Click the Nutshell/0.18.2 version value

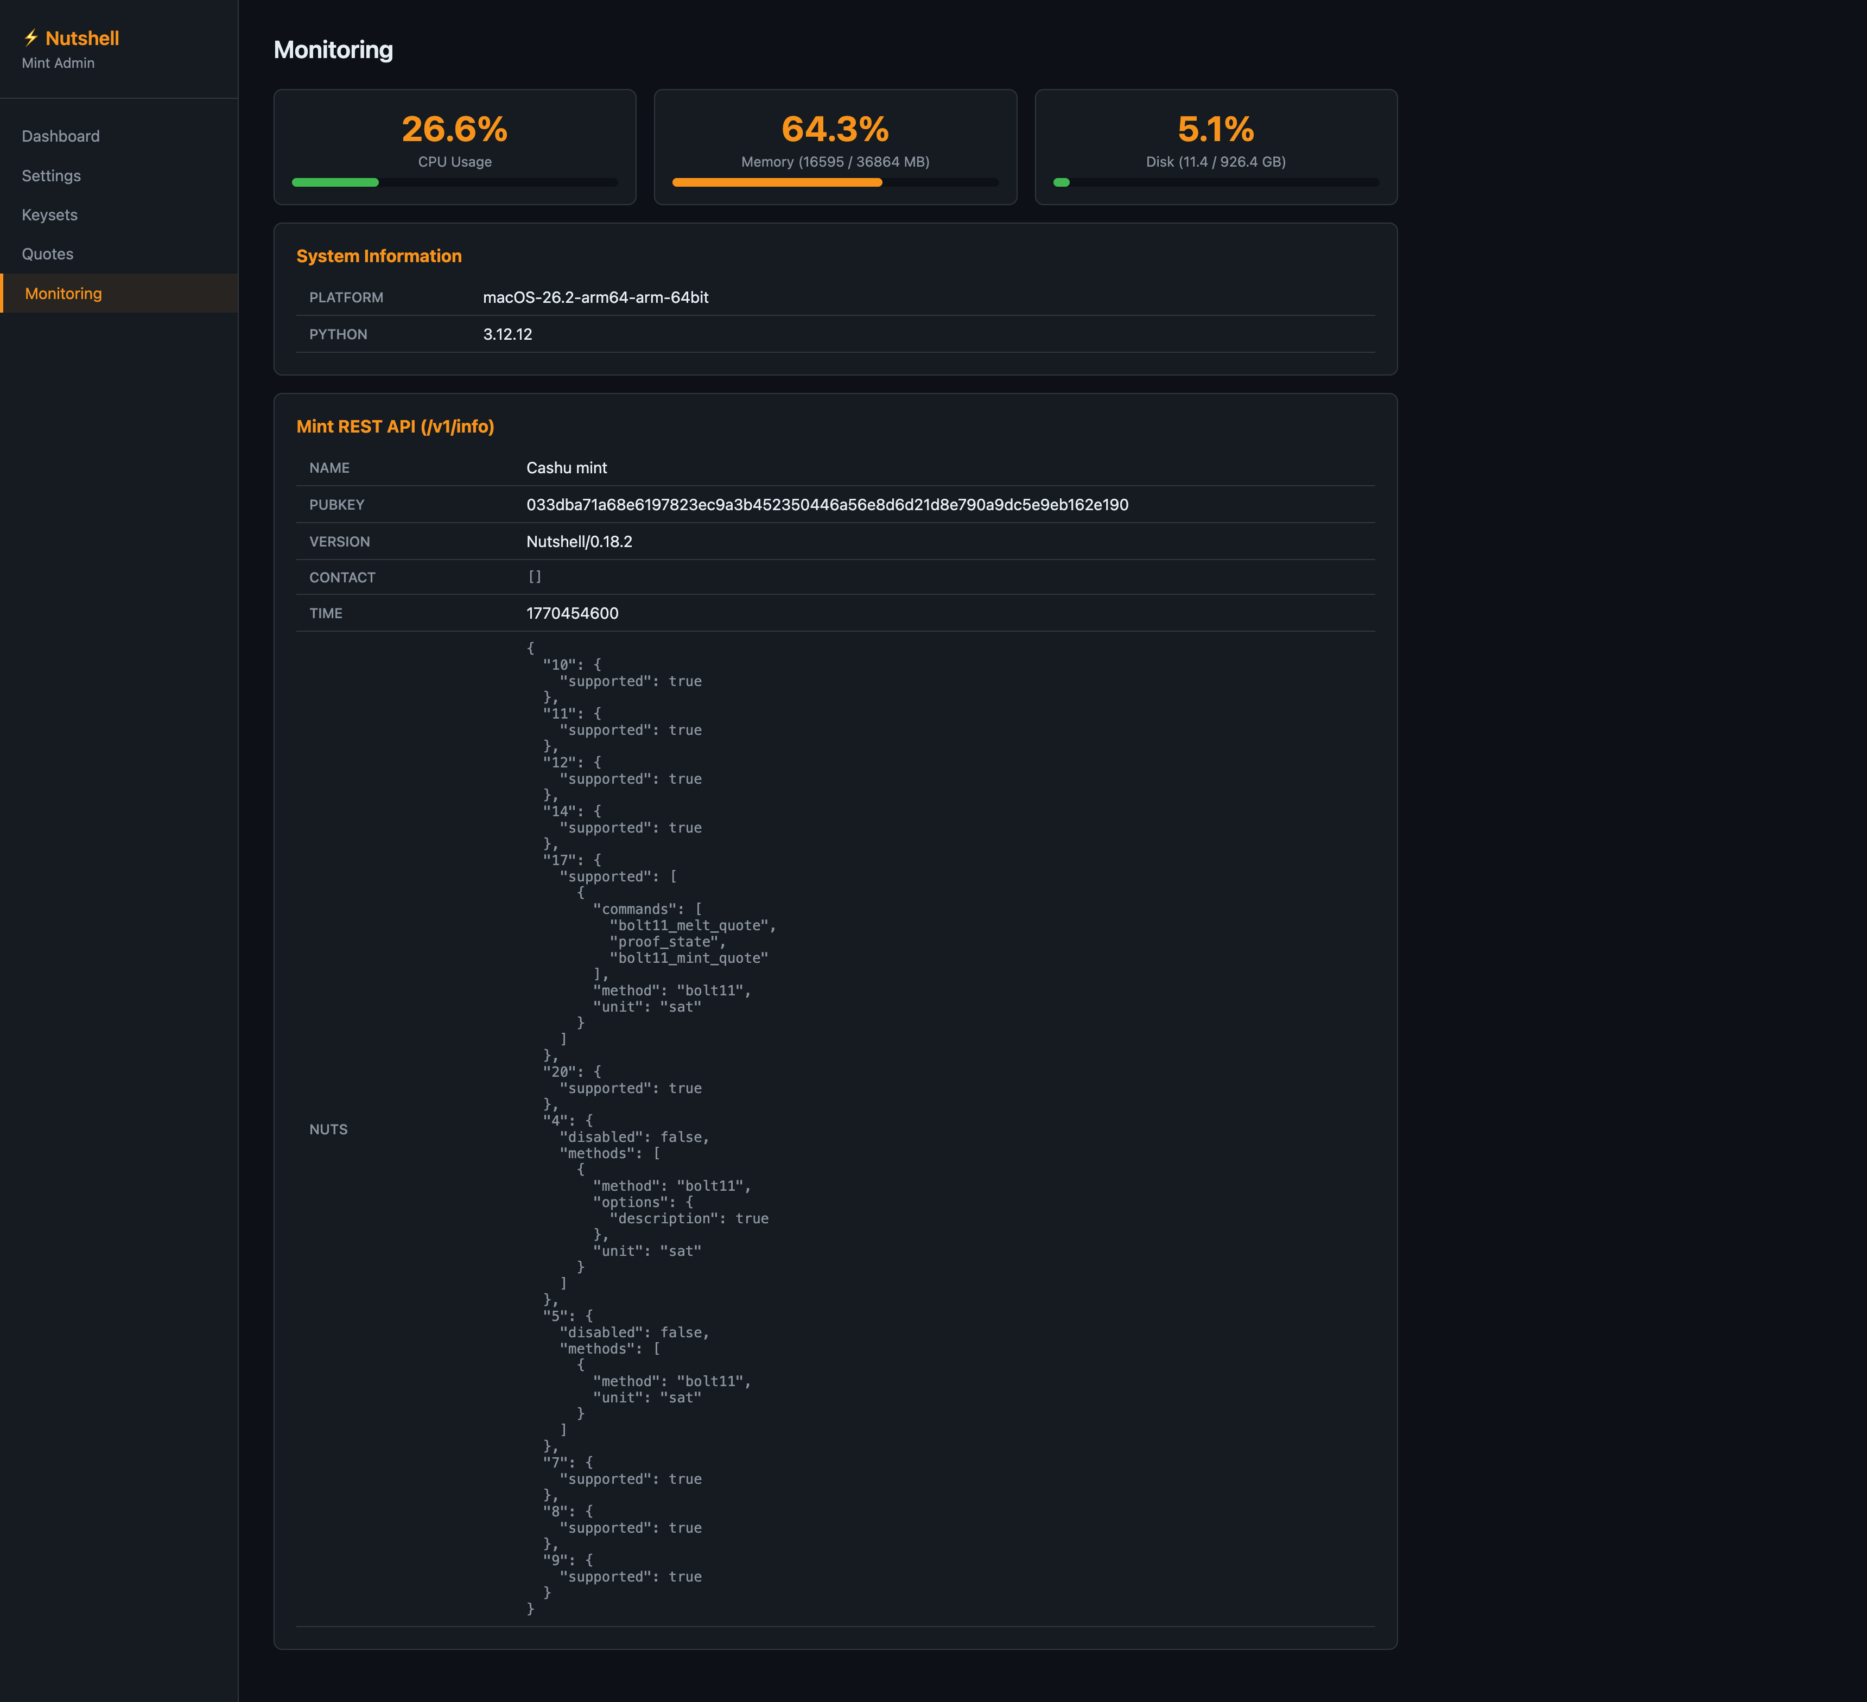pyautogui.click(x=579, y=542)
